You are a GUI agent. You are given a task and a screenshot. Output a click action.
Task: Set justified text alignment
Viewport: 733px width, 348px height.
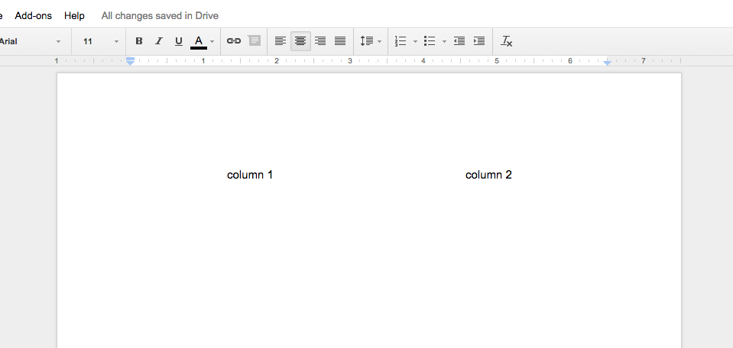coord(340,41)
